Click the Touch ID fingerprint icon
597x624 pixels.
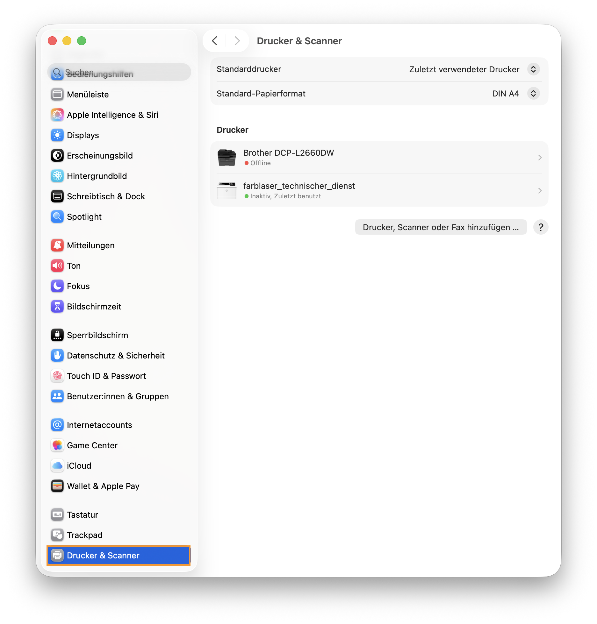coord(57,376)
